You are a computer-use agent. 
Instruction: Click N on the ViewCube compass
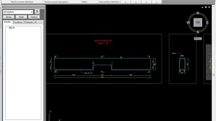[198, 13]
